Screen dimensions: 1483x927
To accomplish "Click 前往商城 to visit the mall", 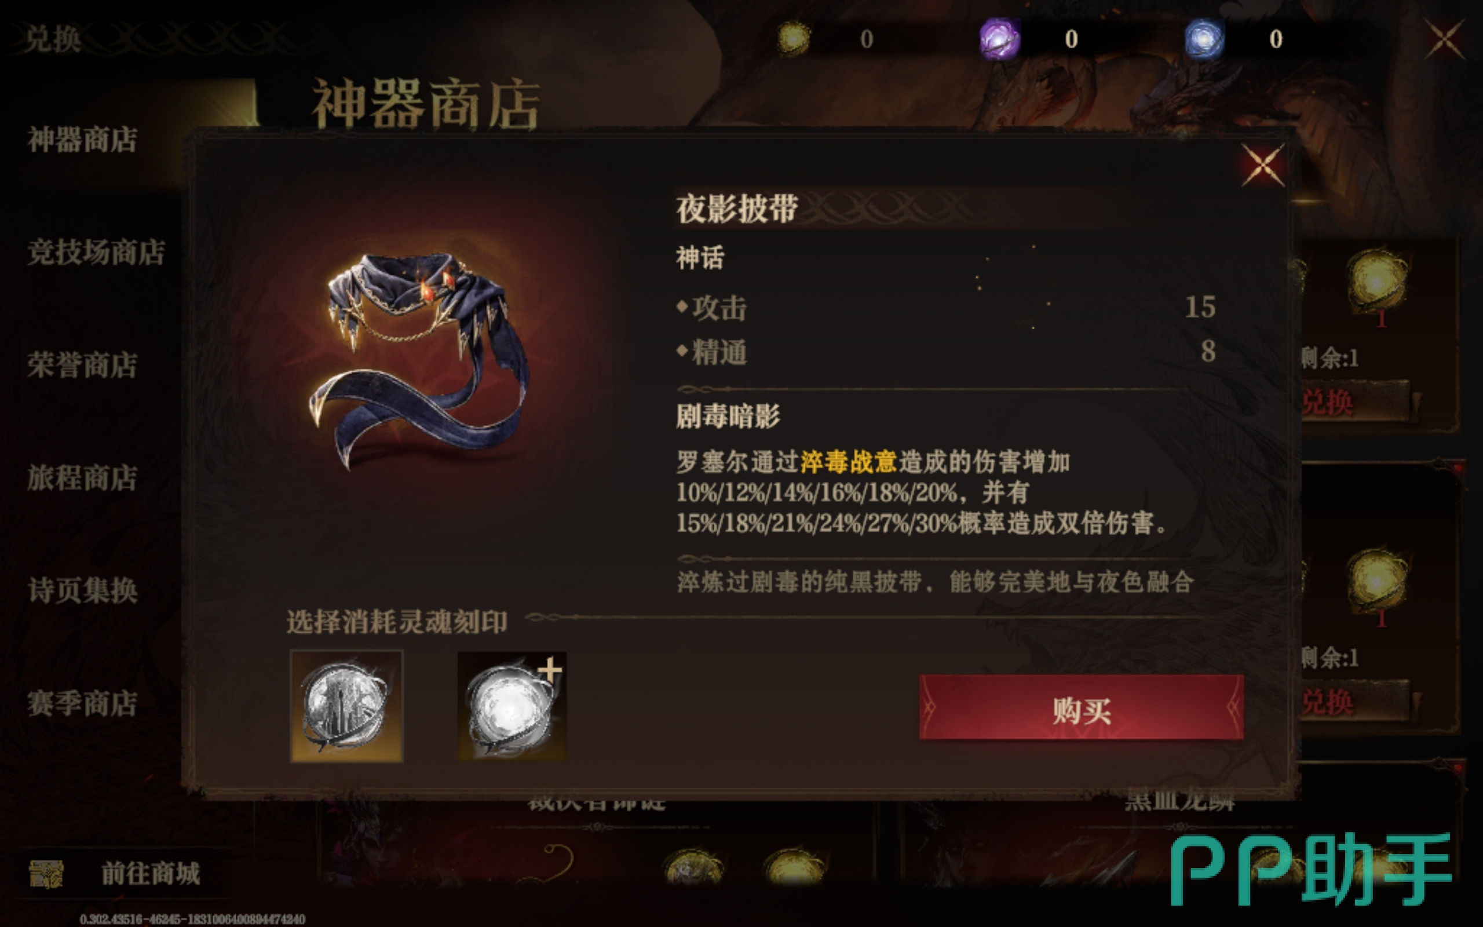I will click(151, 874).
